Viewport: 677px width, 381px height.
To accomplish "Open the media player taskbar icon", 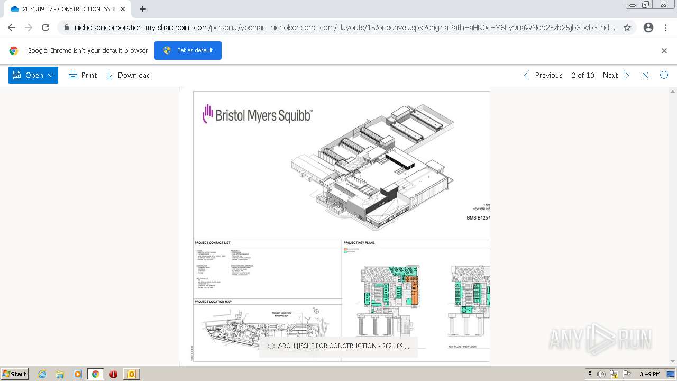I will 78,374.
